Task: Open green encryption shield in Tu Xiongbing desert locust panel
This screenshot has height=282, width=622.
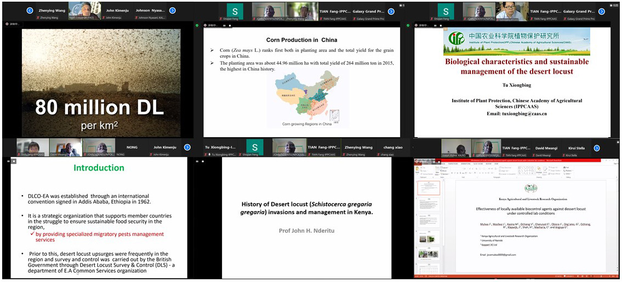Action: [408, 25]
